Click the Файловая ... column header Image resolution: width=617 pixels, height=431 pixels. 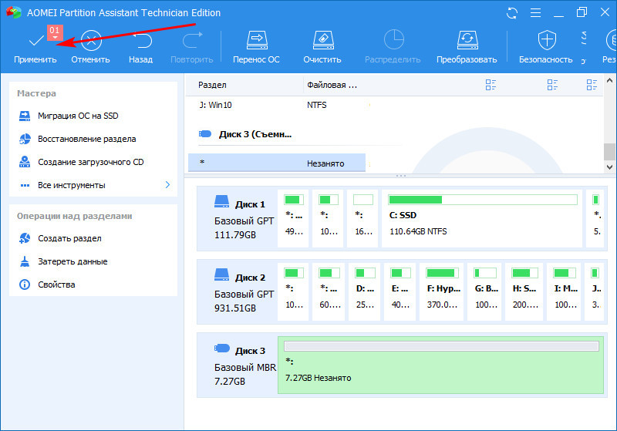coord(332,85)
